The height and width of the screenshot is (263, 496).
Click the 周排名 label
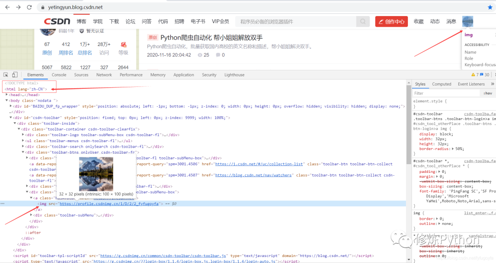coord(66,52)
